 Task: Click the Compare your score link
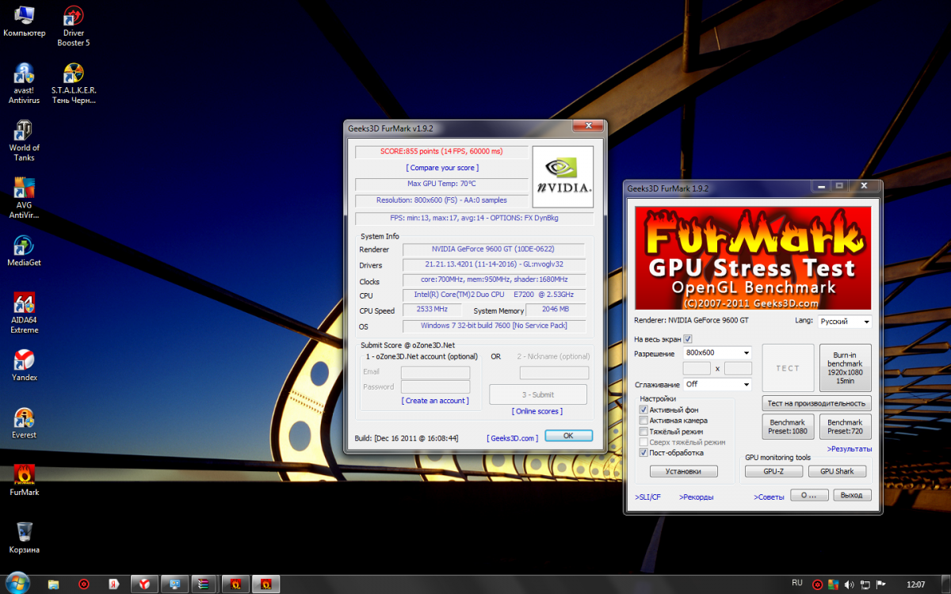tap(442, 168)
